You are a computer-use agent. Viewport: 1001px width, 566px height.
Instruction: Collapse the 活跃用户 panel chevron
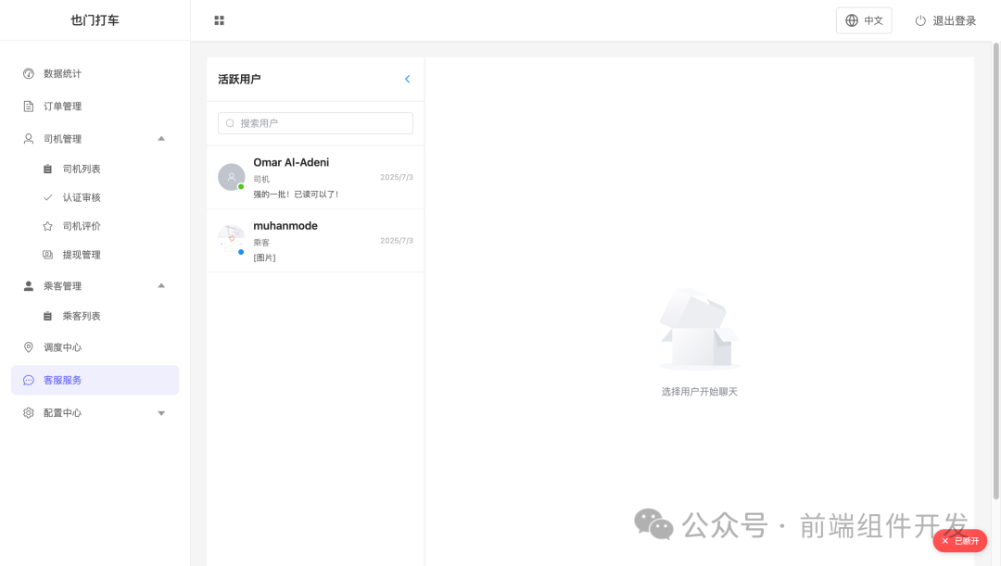407,79
